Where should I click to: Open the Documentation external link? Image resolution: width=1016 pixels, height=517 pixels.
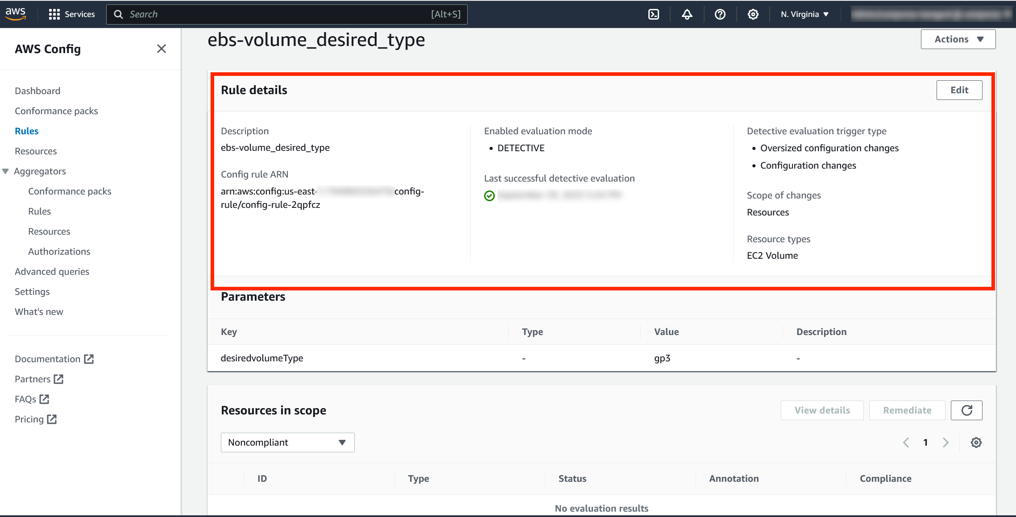tap(48, 359)
